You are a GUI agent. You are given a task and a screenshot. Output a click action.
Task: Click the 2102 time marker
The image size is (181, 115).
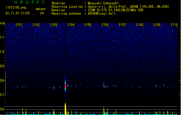click(x=36, y=25)
